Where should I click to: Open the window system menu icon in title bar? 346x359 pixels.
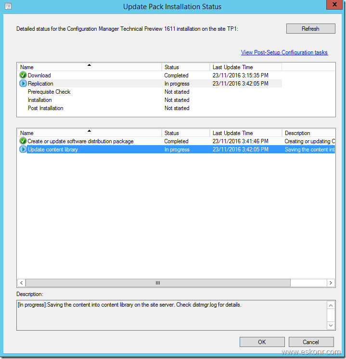[x=8, y=6]
